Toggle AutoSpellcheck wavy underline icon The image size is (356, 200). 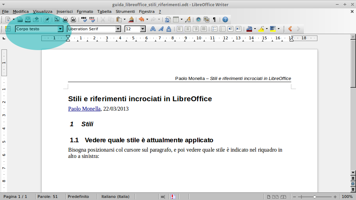(x=92, y=19)
